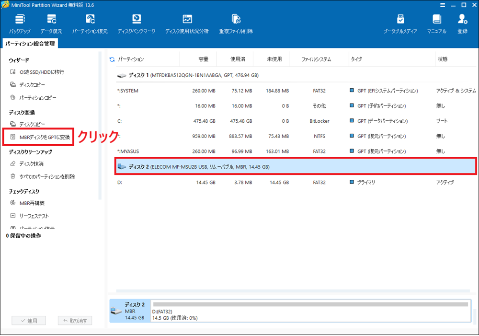
Task: Click the 登録 (Register) icon
Action: coord(462,24)
